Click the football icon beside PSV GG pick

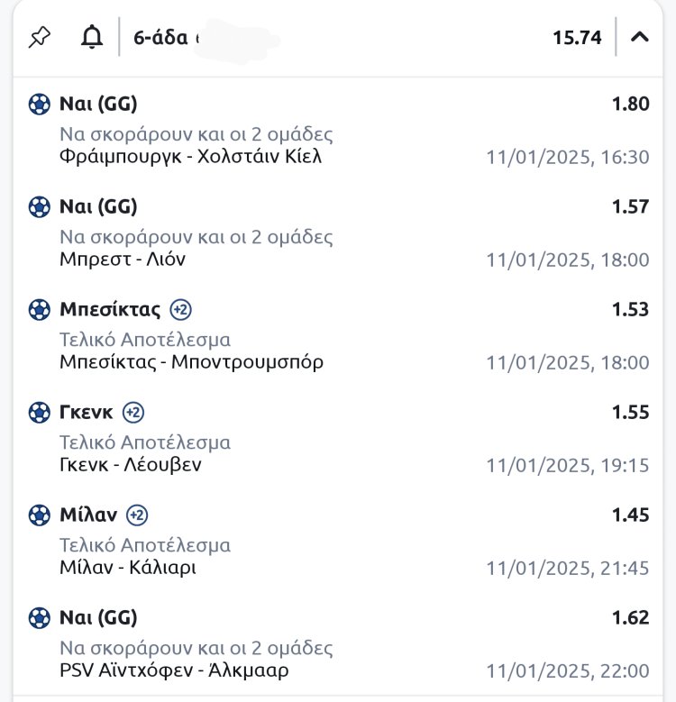click(x=40, y=618)
